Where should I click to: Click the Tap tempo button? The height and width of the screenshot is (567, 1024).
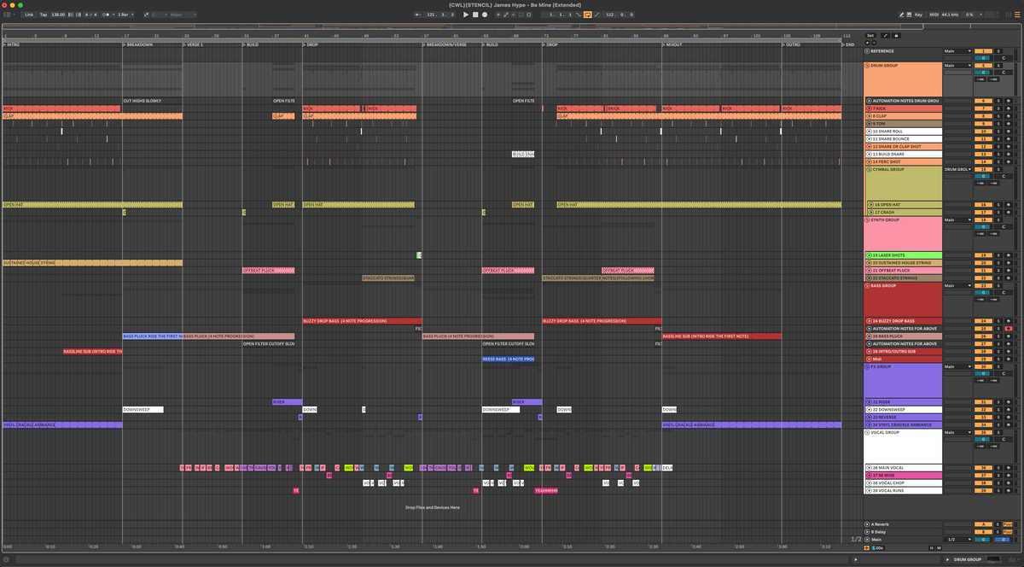pos(44,15)
